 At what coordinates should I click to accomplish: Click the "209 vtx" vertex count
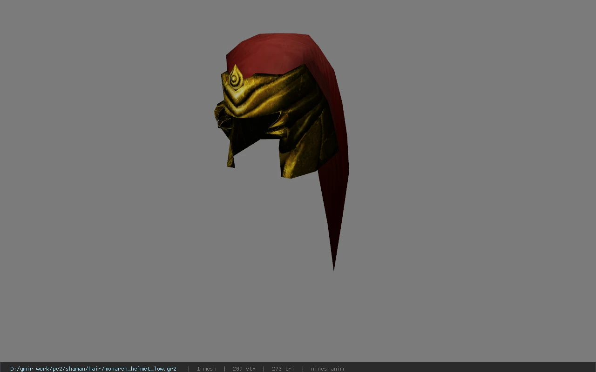244,369
